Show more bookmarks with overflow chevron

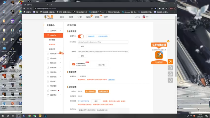click(x=174, y=12)
